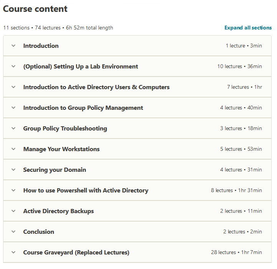Select the Group Policy Troubleshooting section title

point(65,129)
